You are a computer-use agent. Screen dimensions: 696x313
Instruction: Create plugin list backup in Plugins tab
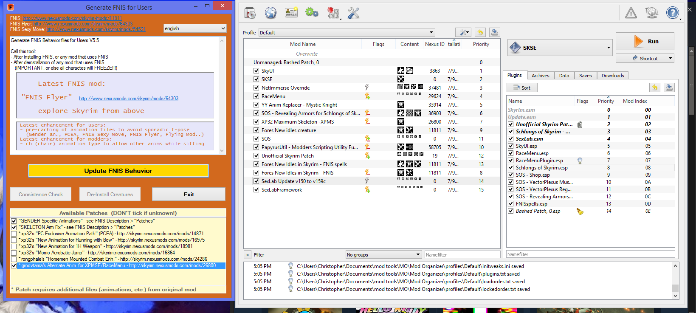[x=669, y=87]
